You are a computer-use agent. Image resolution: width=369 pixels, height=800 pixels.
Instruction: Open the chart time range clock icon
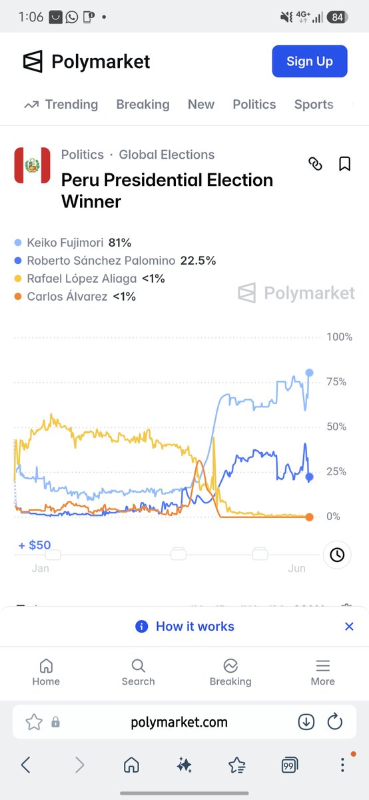point(337,555)
